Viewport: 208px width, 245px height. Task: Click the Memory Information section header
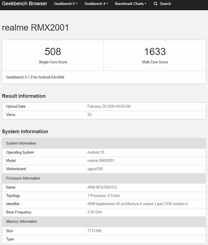(104, 222)
